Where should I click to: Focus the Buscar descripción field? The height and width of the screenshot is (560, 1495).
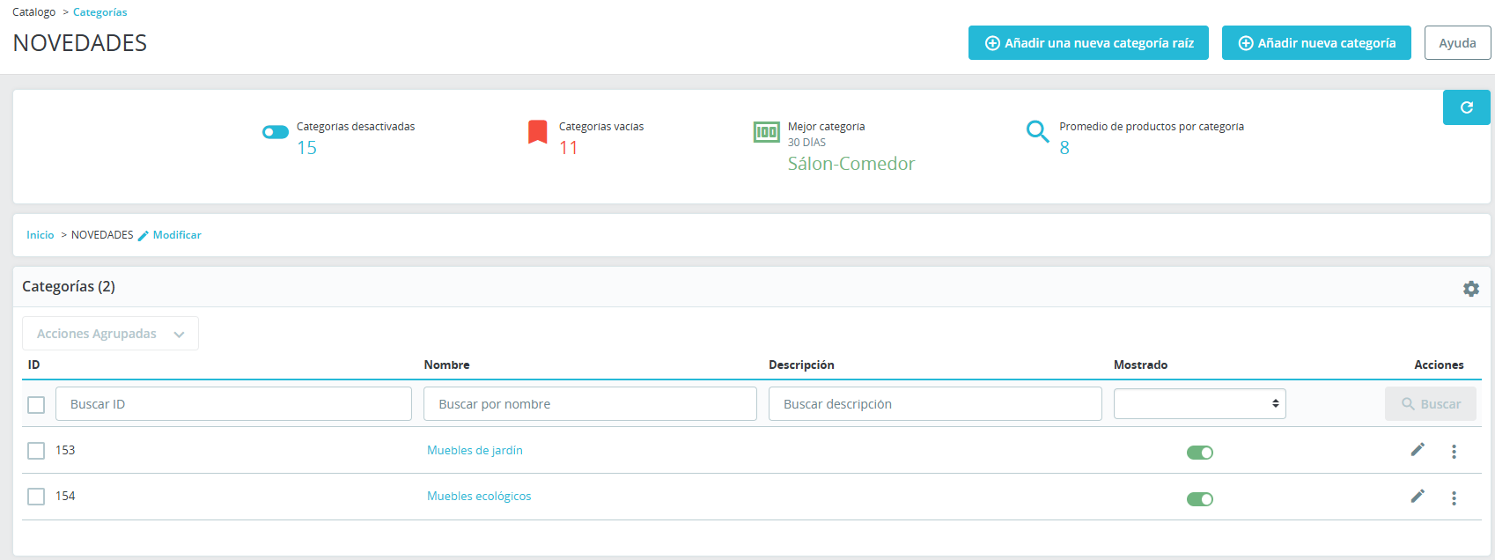click(x=935, y=404)
